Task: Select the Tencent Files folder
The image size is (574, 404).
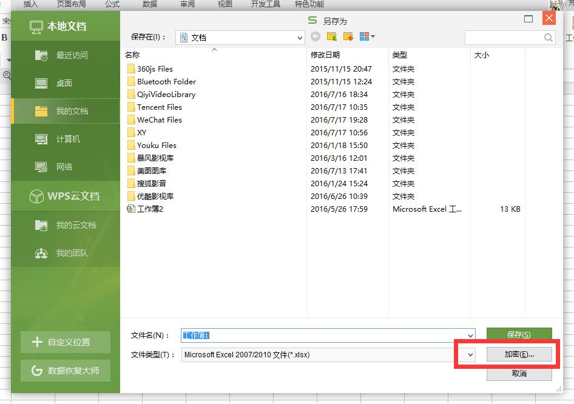Action: pos(155,107)
